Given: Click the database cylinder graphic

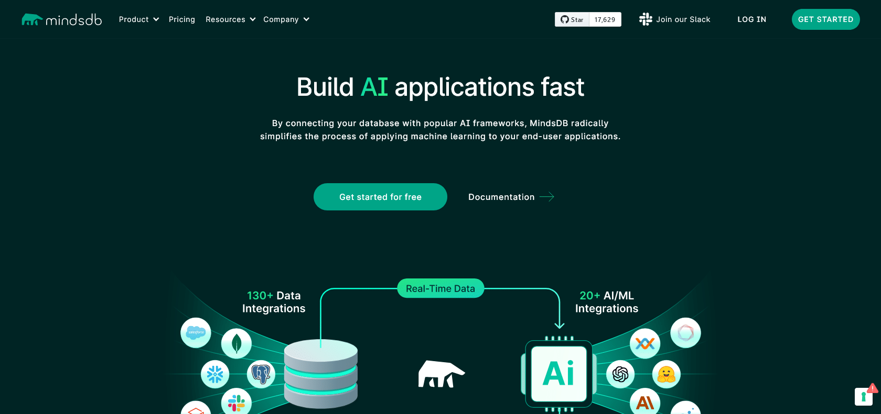Looking at the screenshot, I should tap(321, 374).
